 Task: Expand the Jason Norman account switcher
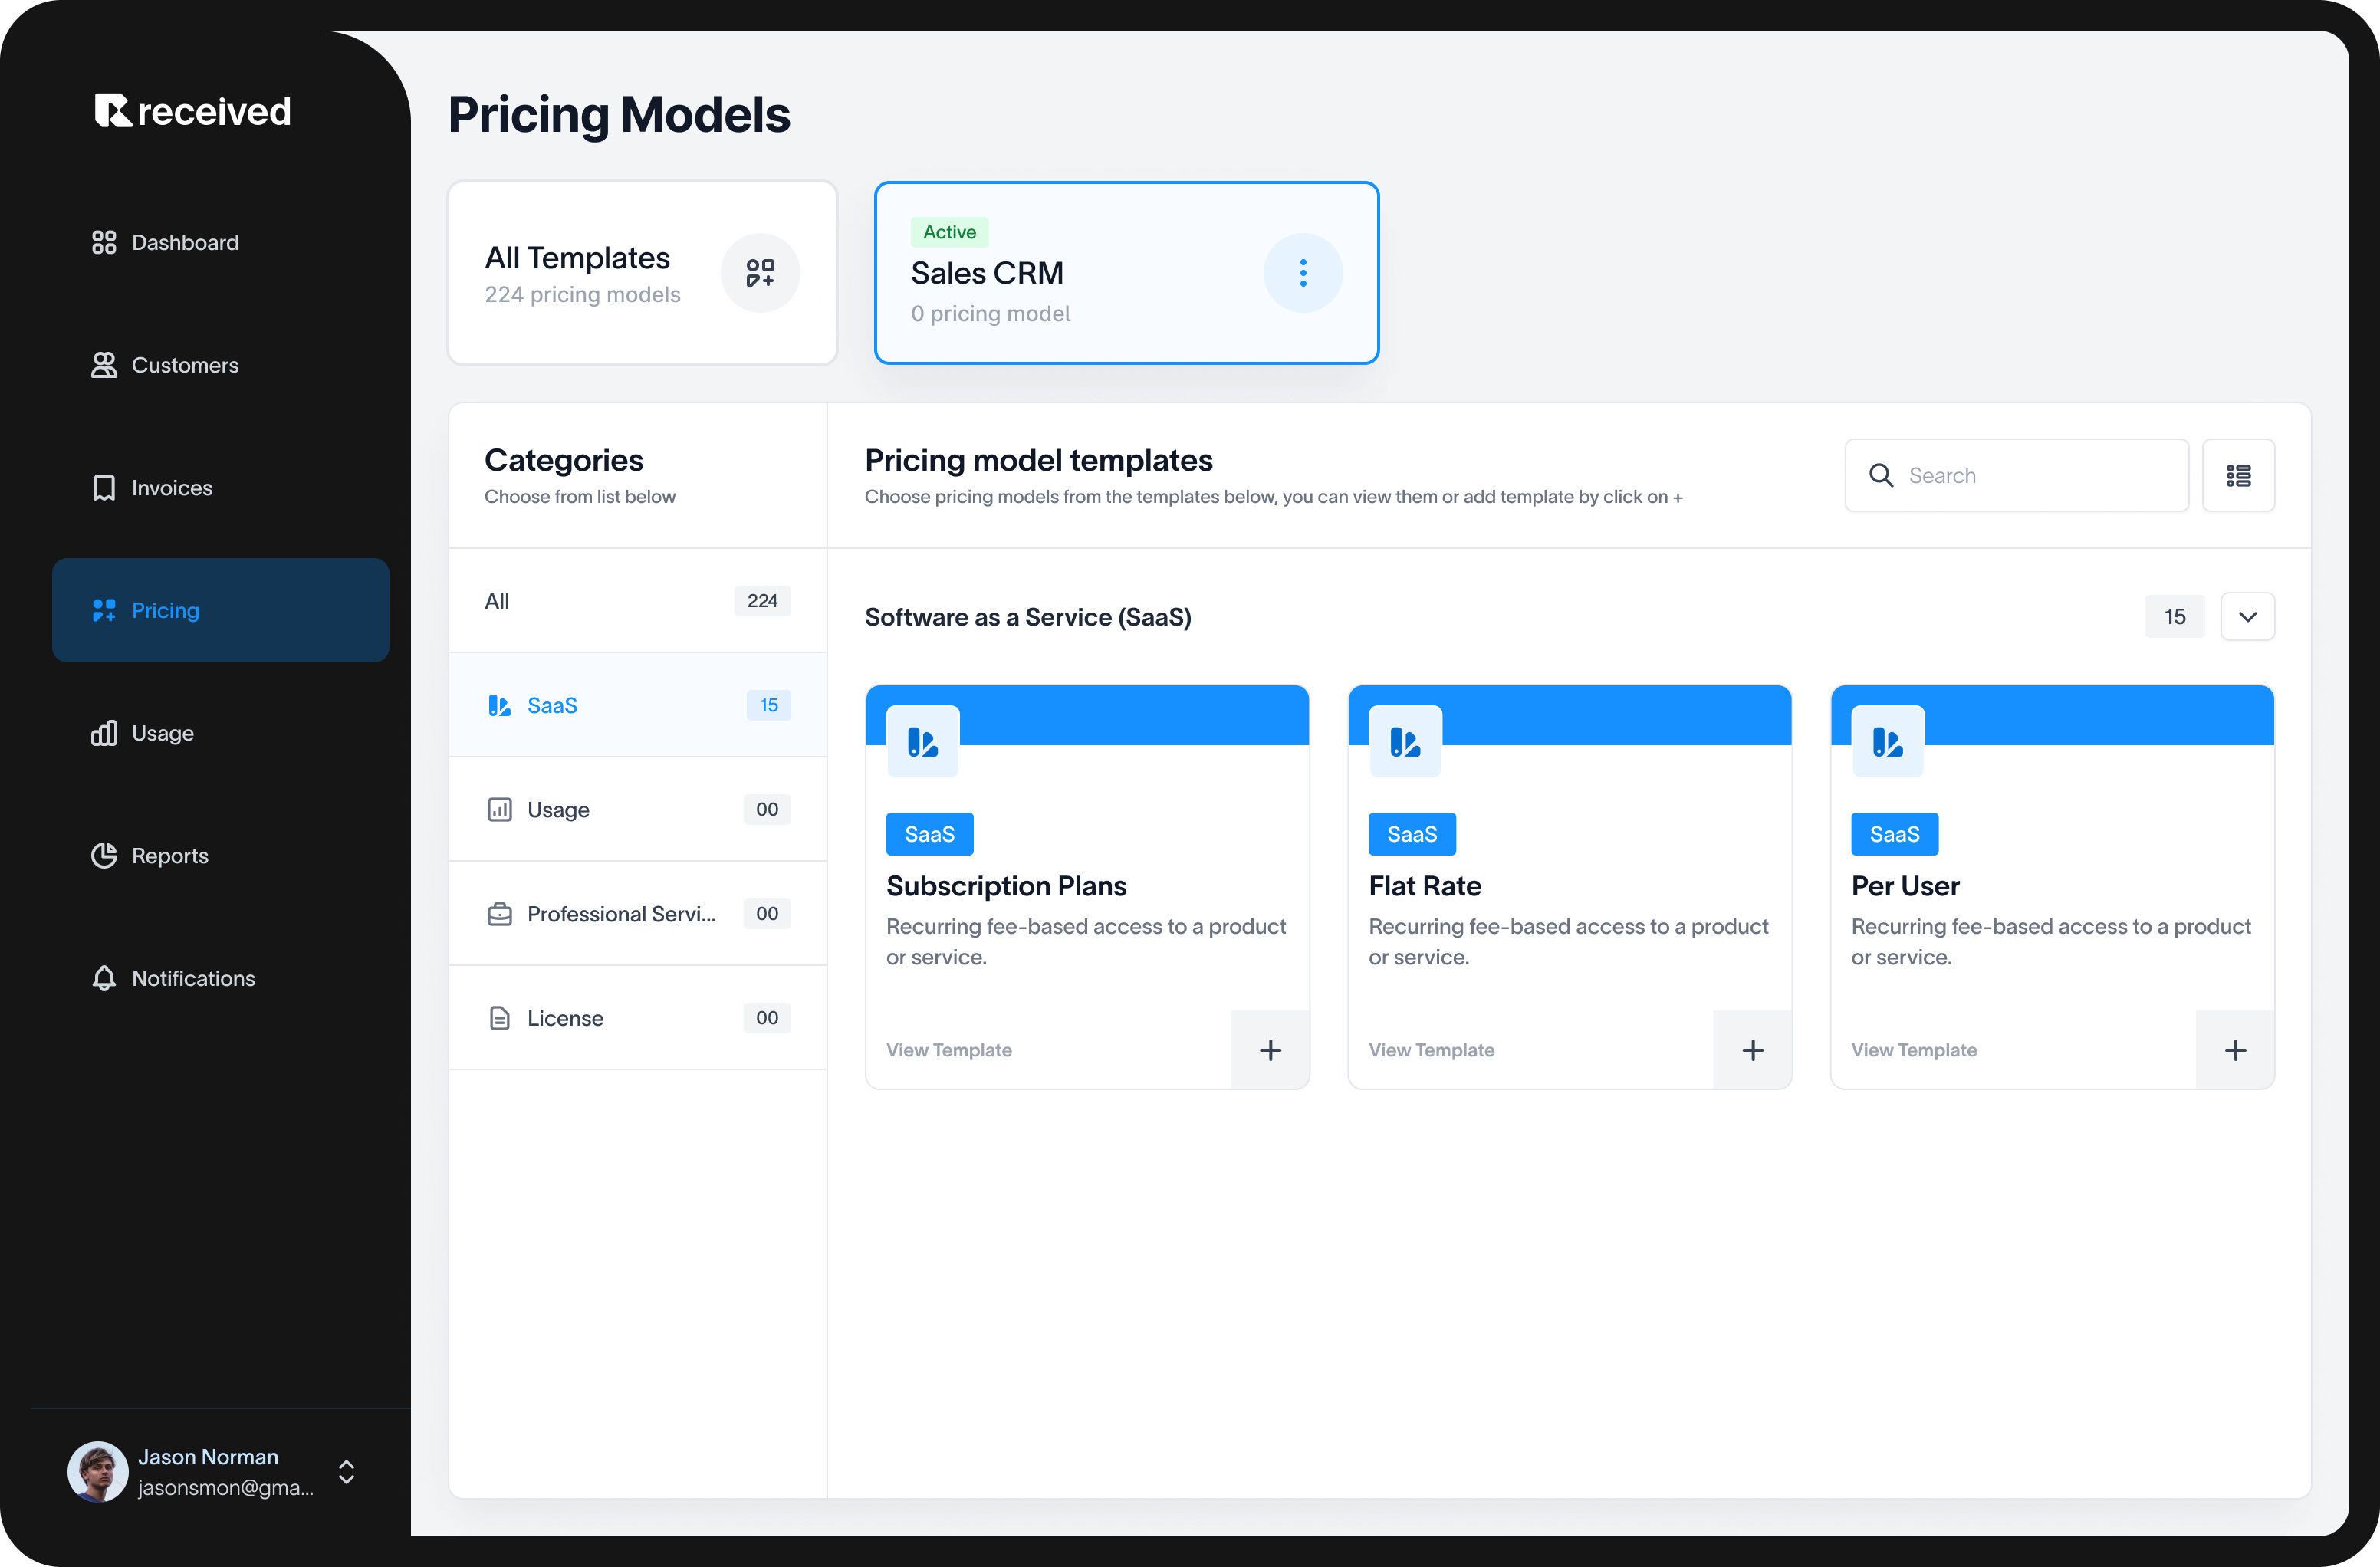point(346,1472)
